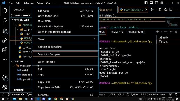Collapse Migration class in Outline

coord(13,66)
